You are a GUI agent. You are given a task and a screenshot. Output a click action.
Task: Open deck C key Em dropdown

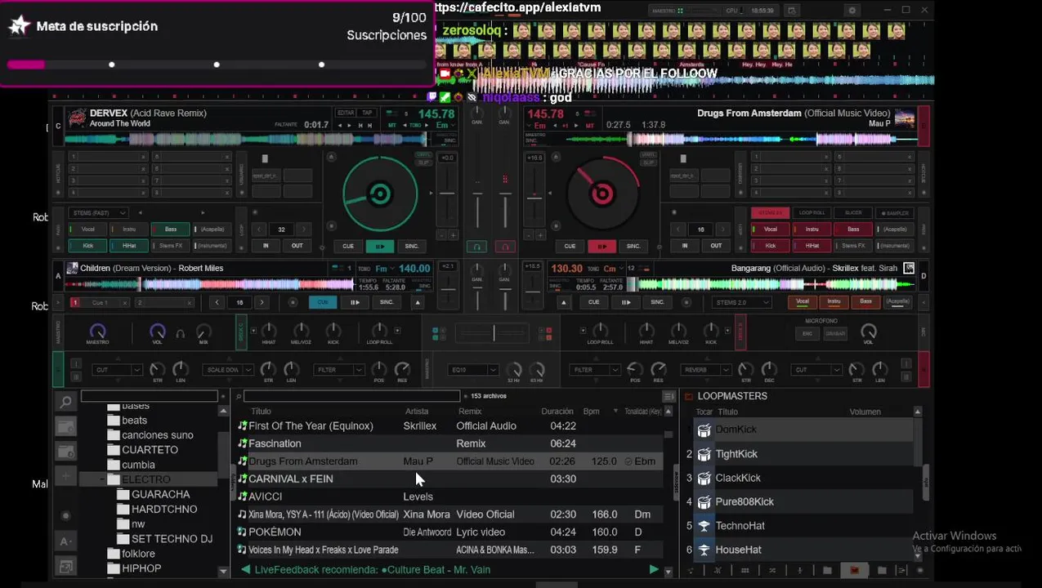pyautogui.click(x=445, y=125)
